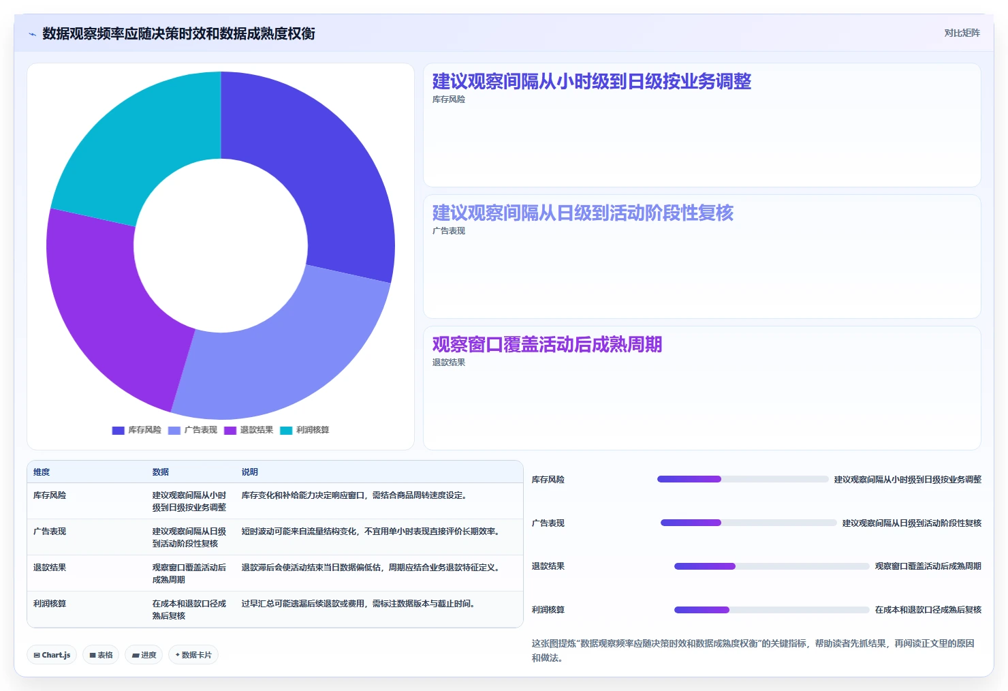1008x691 pixels.
Task: Click the 退款结果 progress bar
Action: (x=772, y=566)
